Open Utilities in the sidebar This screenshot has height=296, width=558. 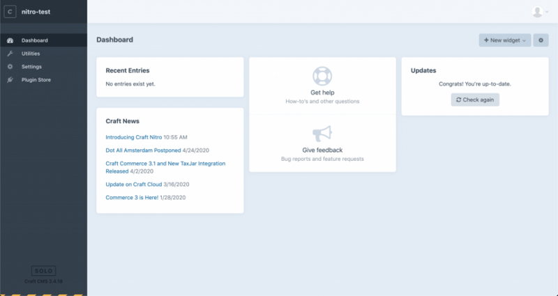point(31,54)
